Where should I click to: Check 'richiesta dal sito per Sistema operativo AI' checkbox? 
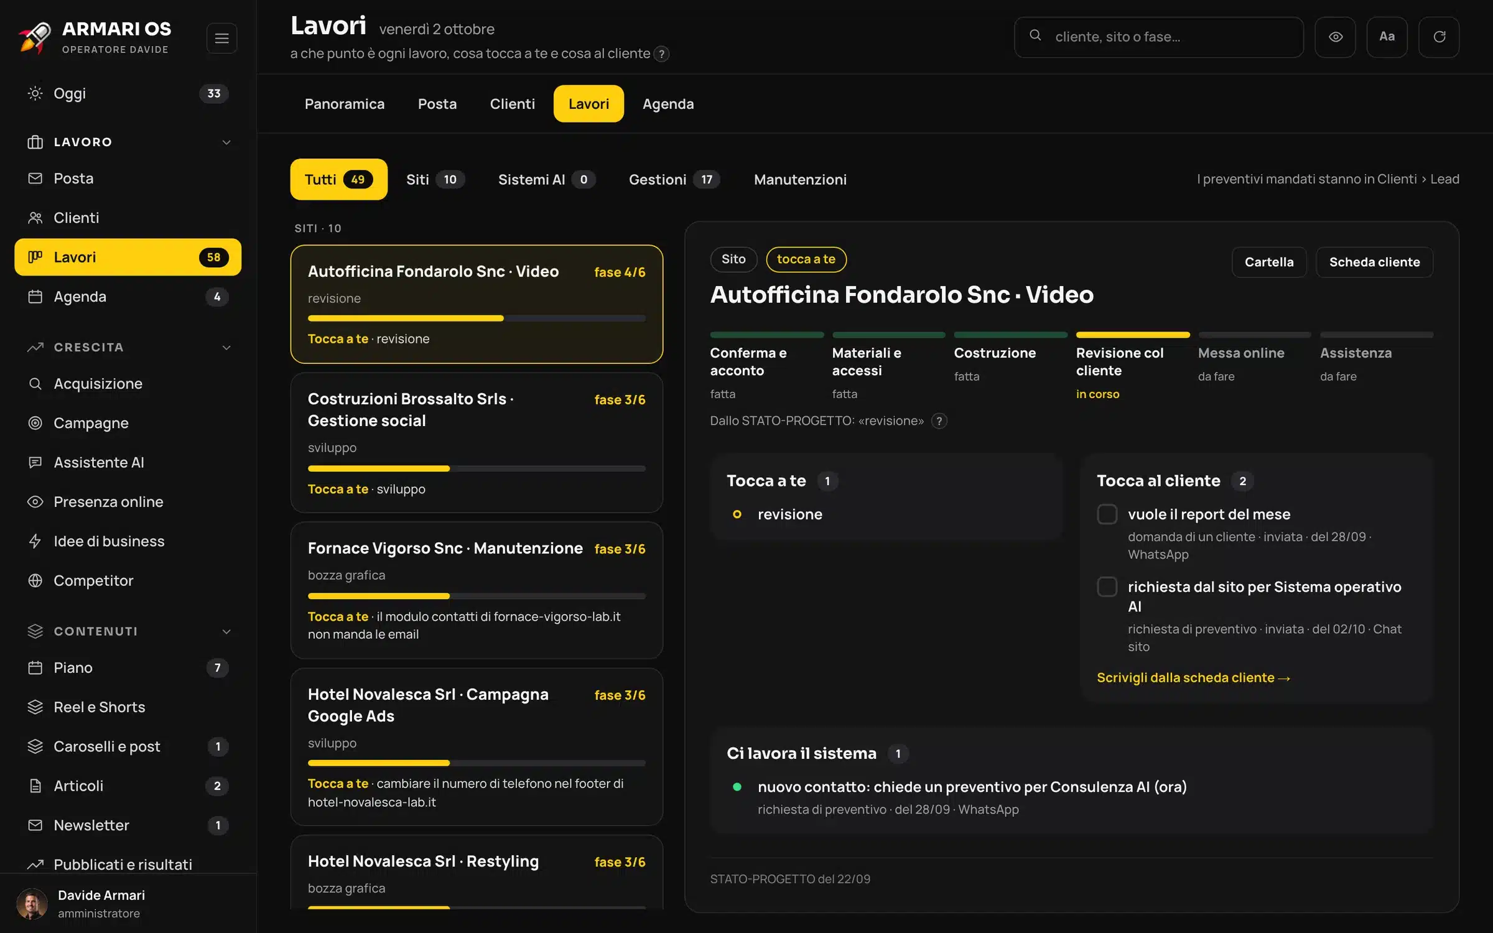pos(1107,587)
